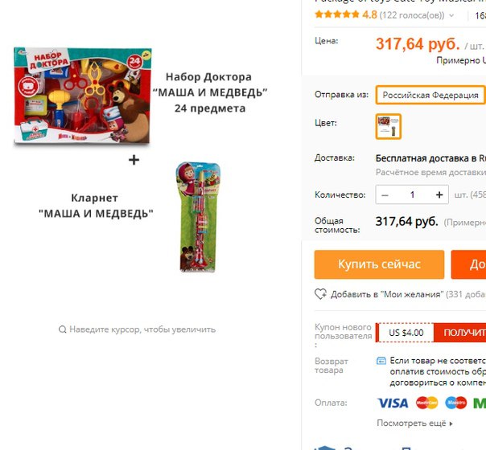486x450 pixels.
Task: Click the doctor set product image
Action: [x=83, y=96]
